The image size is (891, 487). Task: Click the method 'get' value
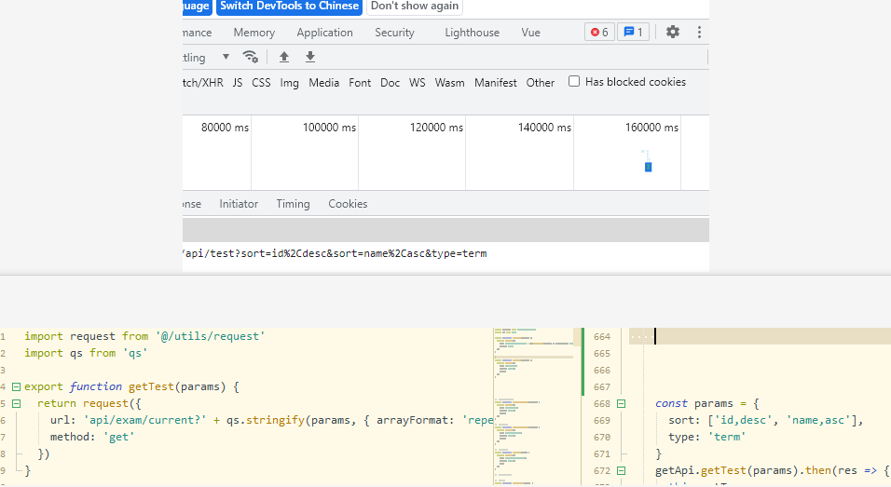(118, 437)
